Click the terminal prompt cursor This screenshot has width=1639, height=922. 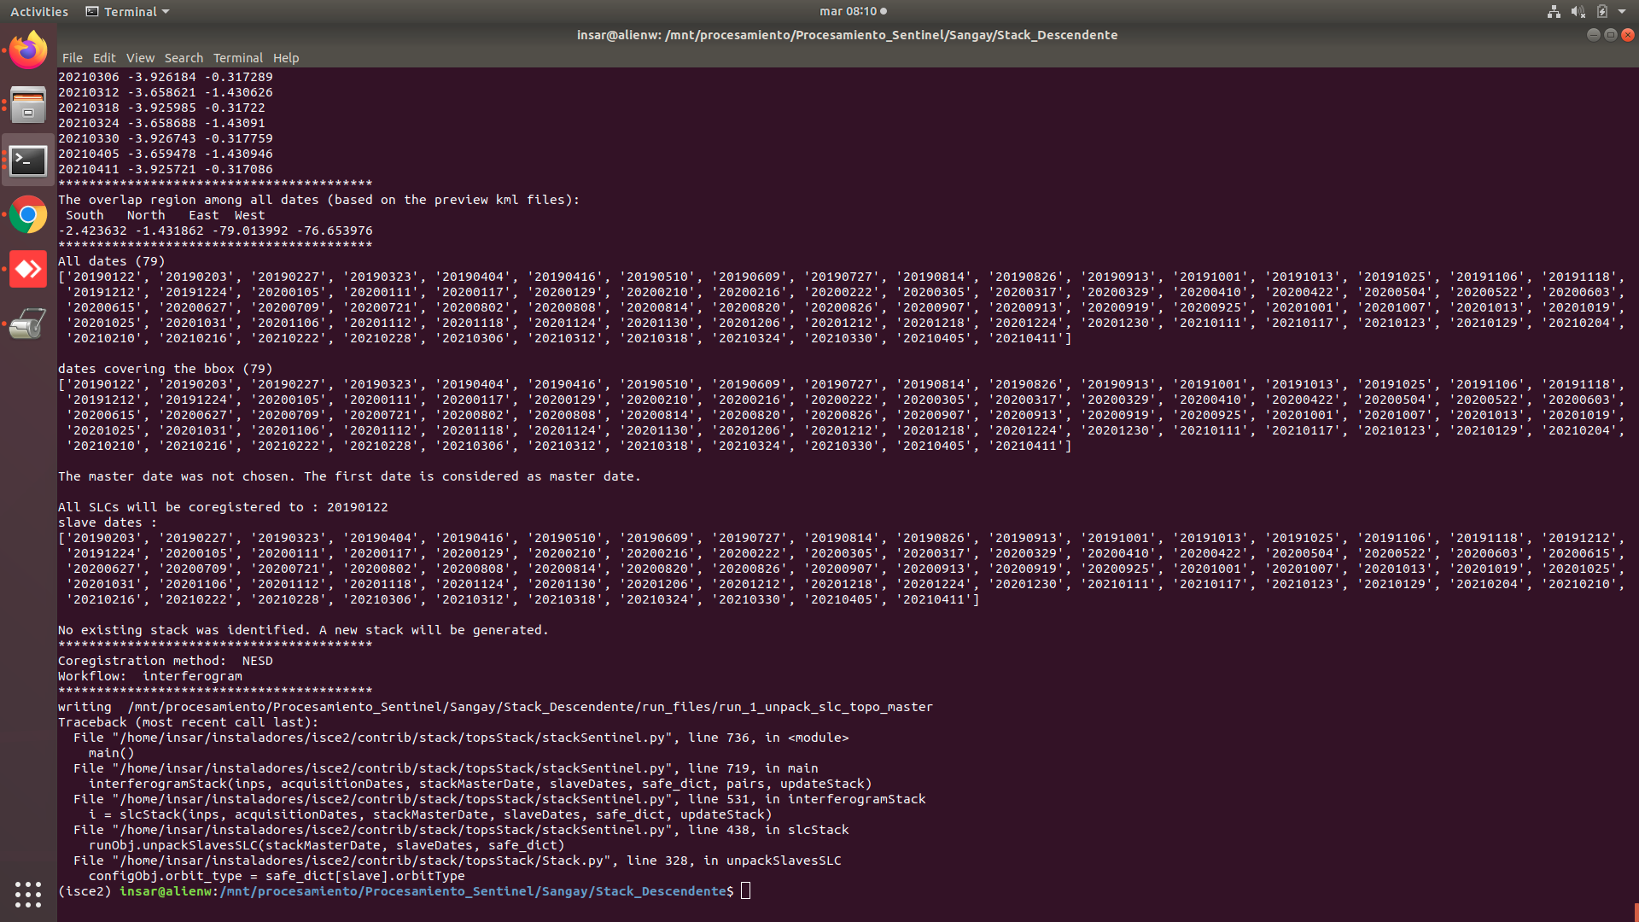click(x=745, y=891)
